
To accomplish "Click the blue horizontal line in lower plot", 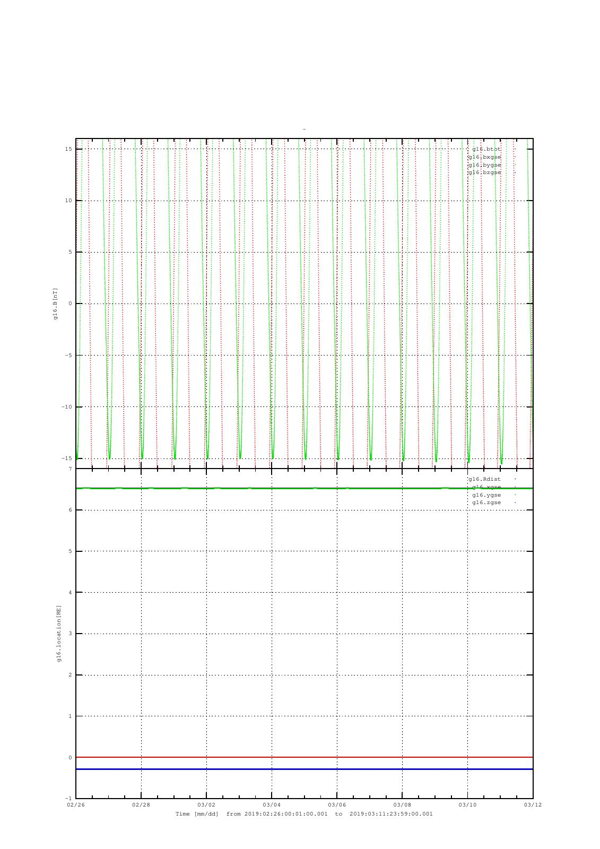I will coord(304,769).
